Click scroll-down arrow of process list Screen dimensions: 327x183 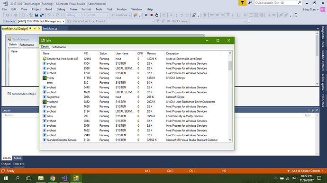230,140
